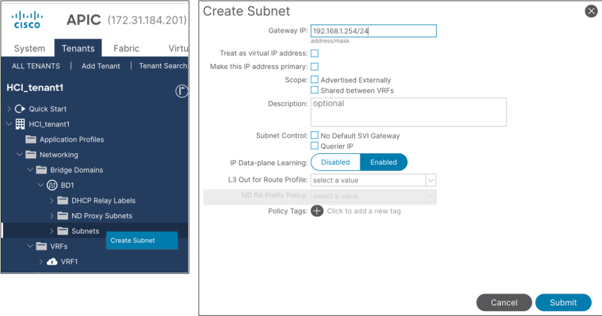The width and height of the screenshot is (602, 316).
Task: Click the 'Click to add a new tag' text
Action: pos(364,211)
